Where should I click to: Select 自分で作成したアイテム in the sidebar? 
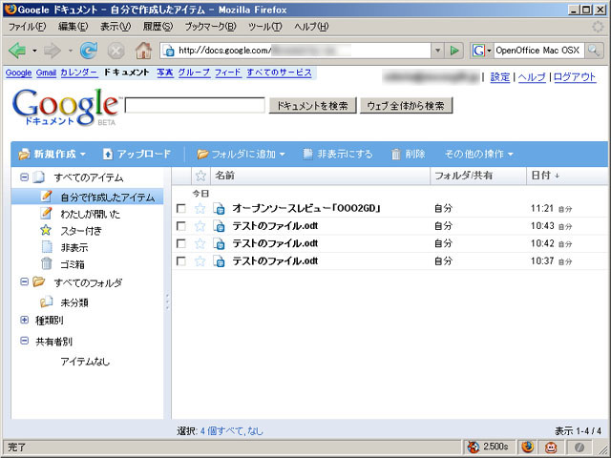[87, 197]
